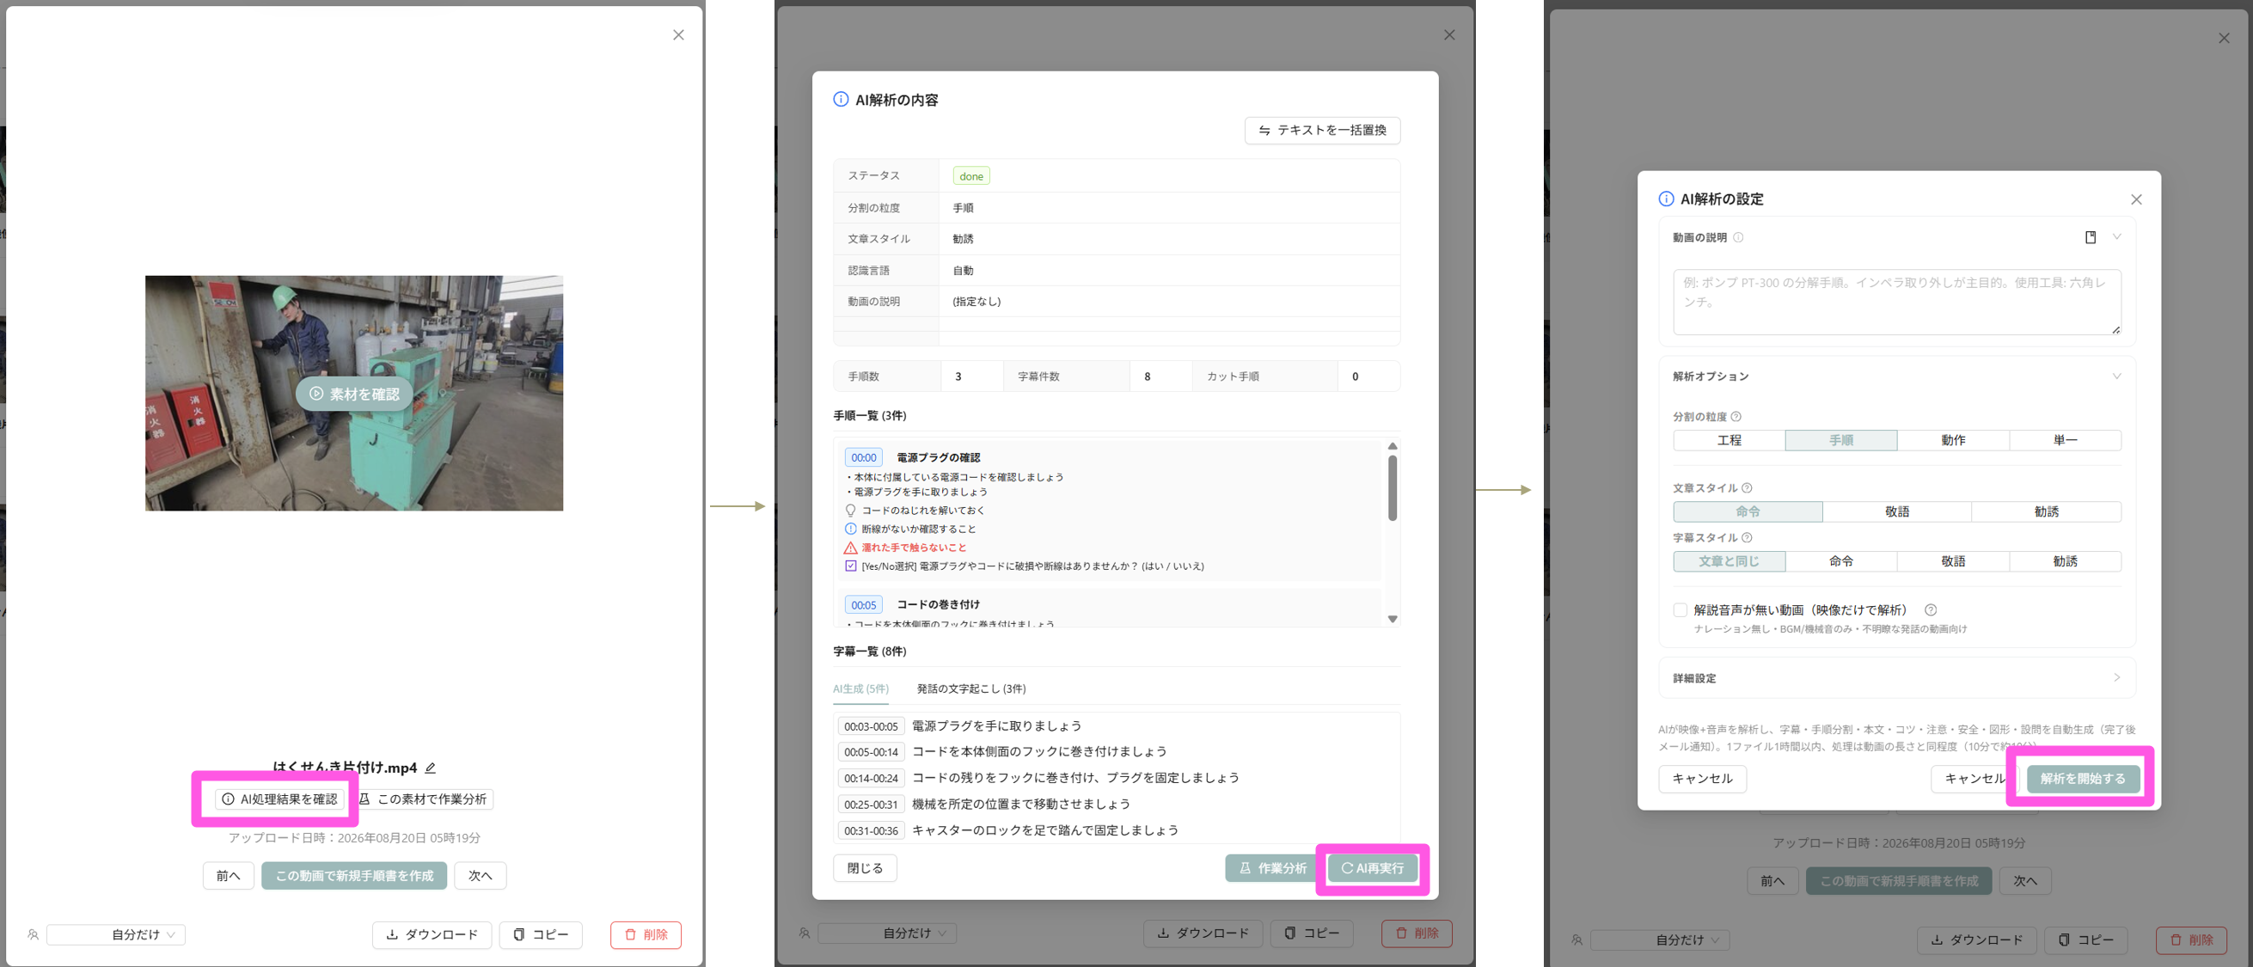The image size is (2253, 967).
Task: Click the 00:14-00:24 caption timestamp
Action: tap(871, 778)
